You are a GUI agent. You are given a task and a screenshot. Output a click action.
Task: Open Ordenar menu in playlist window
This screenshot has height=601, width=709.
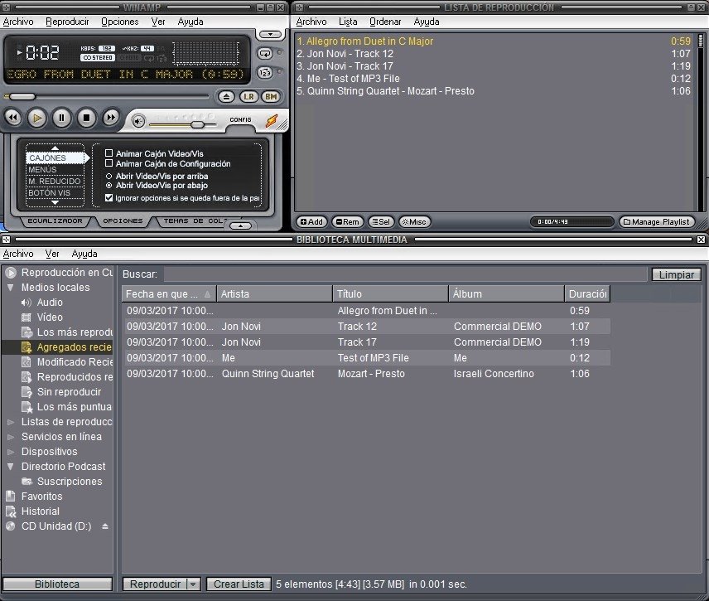click(x=385, y=22)
